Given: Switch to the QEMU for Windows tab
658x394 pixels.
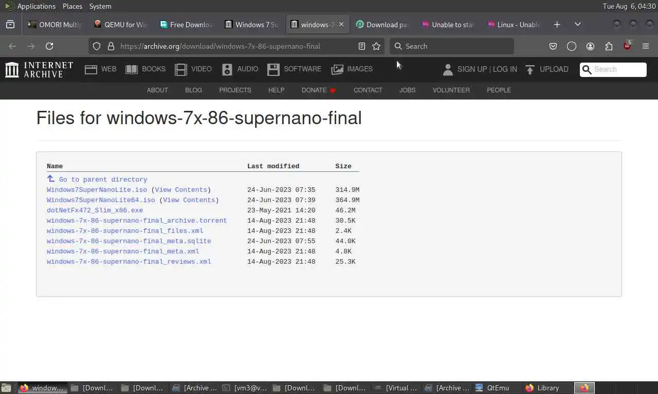Looking at the screenshot, I should 121,24.
